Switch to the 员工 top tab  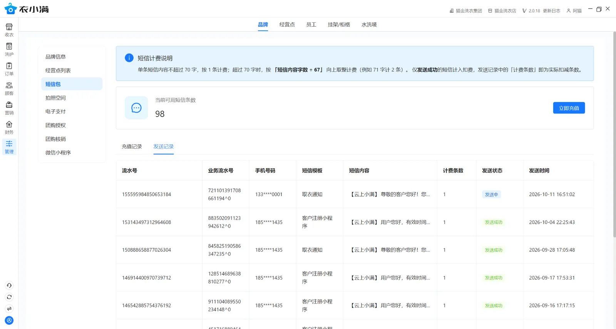[x=311, y=25]
